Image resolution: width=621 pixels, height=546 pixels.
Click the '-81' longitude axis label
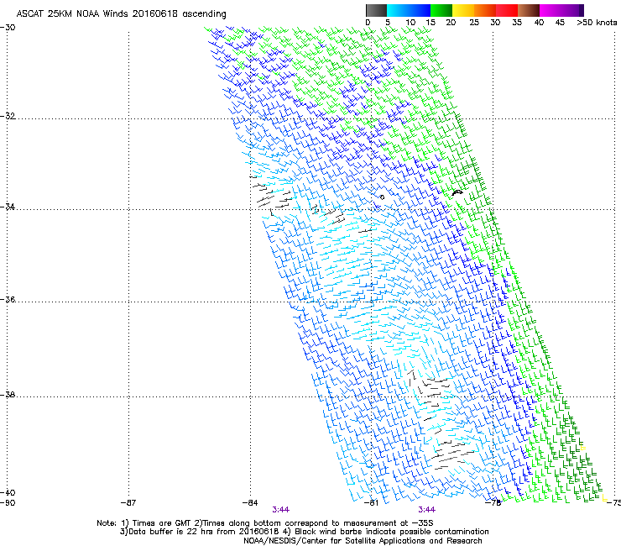click(371, 503)
